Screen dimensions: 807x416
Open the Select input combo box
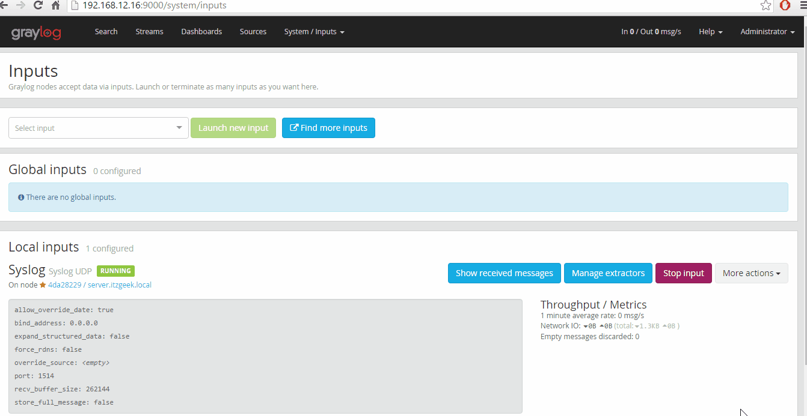pyautogui.click(x=99, y=128)
